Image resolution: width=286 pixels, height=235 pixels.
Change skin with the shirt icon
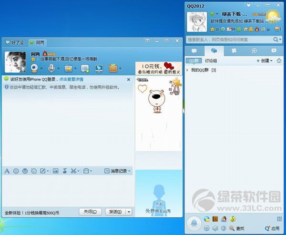tap(249, 5)
